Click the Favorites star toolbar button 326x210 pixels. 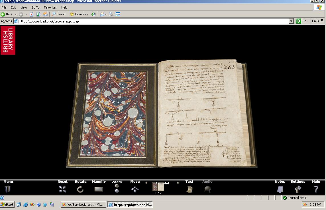(79, 14)
